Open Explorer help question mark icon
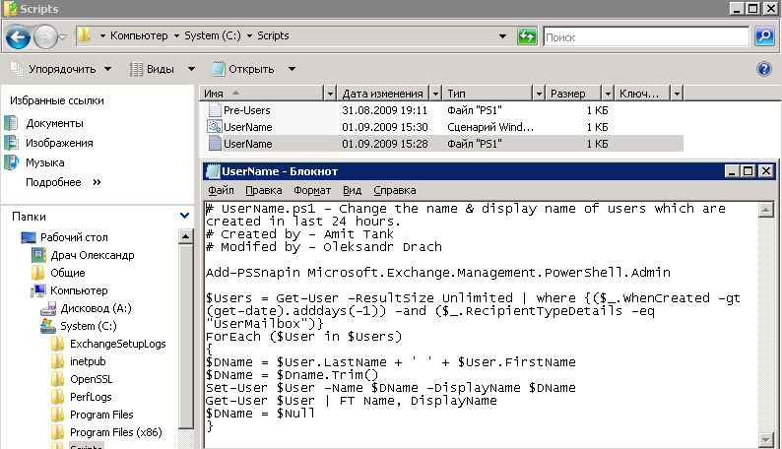Viewport: 782px width, 449px height. coord(764,69)
